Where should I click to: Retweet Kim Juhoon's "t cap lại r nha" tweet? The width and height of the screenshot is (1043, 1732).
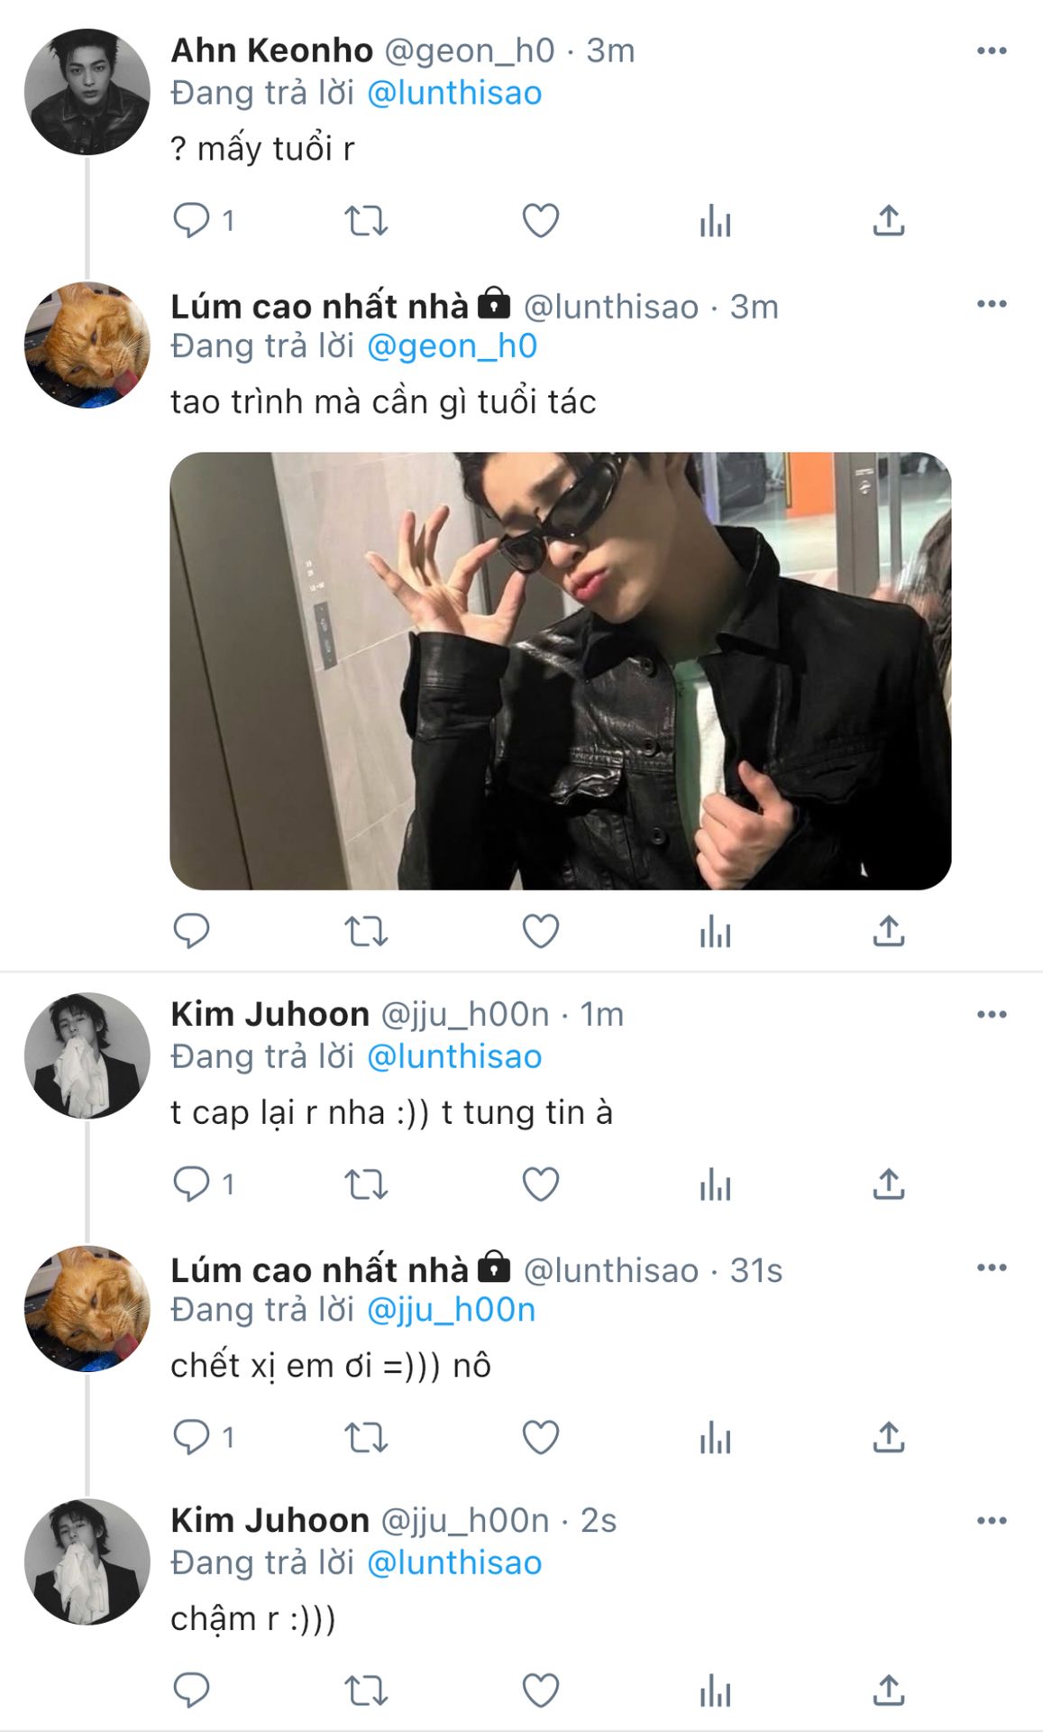(366, 1184)
